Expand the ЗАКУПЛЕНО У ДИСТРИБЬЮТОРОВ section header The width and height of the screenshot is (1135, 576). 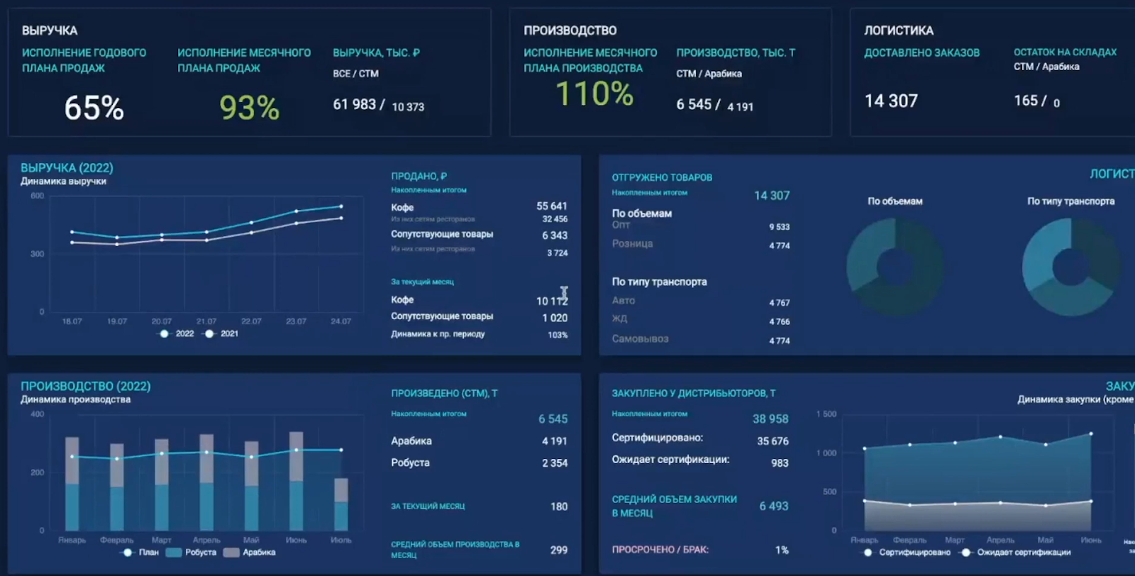(x=693, y=393)
